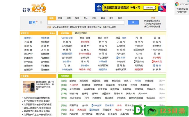Click the 立即抢购 button in the ad
The height and width of the screenshot is (117, 189).
coord(149,8)
